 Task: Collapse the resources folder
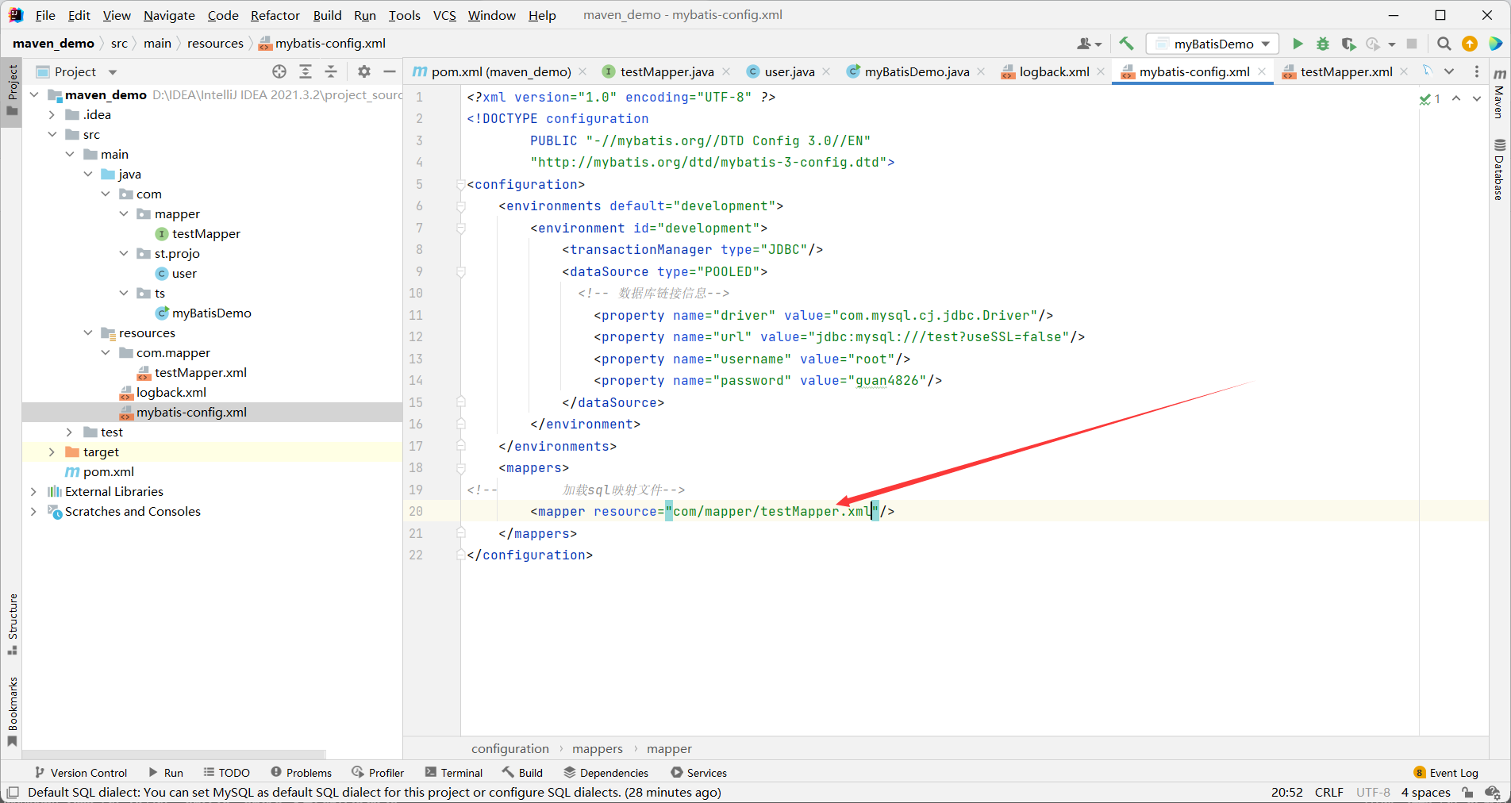click(87, 332)
